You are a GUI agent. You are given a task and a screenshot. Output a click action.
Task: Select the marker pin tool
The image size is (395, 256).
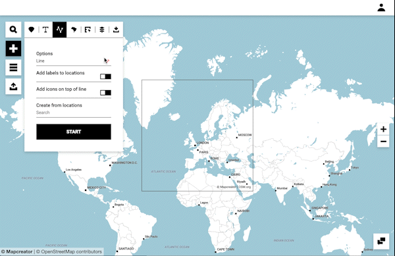[x=31, y=30]
